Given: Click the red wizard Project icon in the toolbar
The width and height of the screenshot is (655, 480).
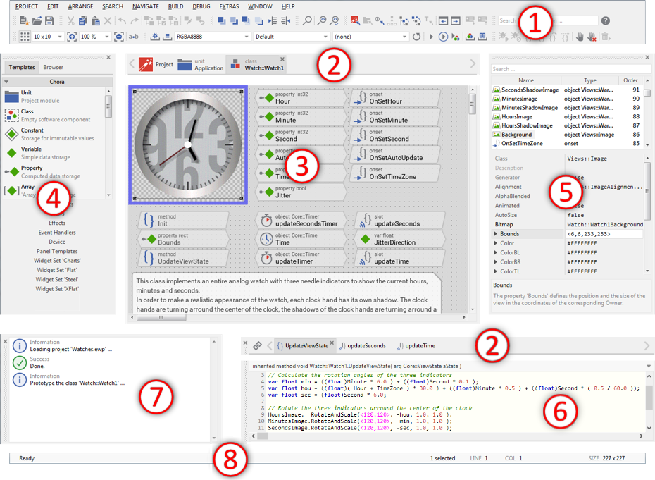Looking at the screenshot, I should tap(355, 20).
